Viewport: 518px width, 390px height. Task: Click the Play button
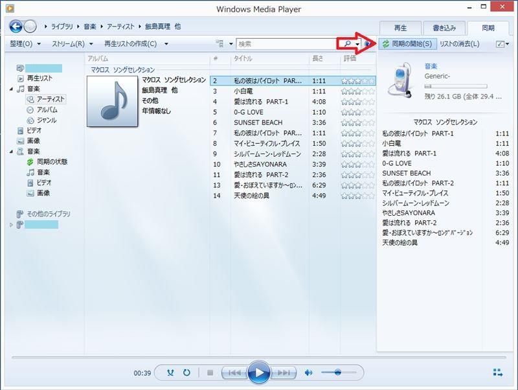258,373
